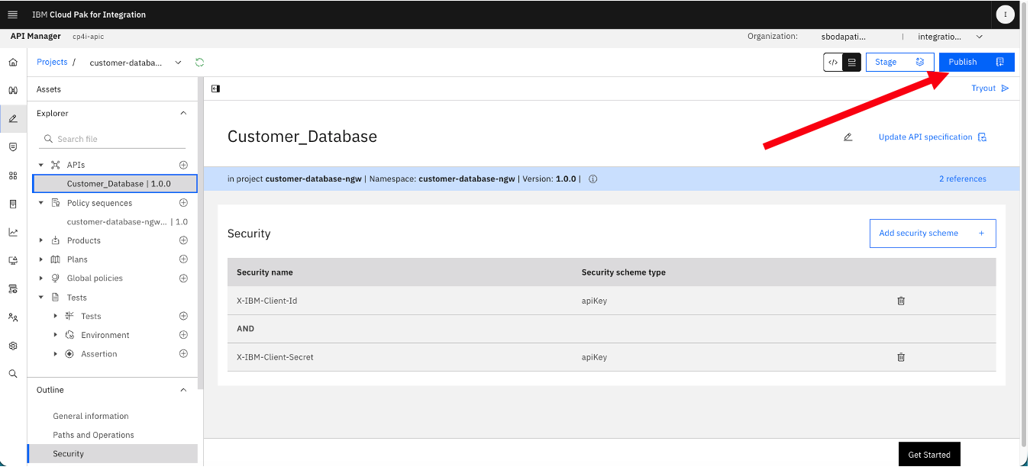Edit the Customer_Database title pencil icon
The width and height of the screenshot is (1030, 470).
[x=848, y=137]
